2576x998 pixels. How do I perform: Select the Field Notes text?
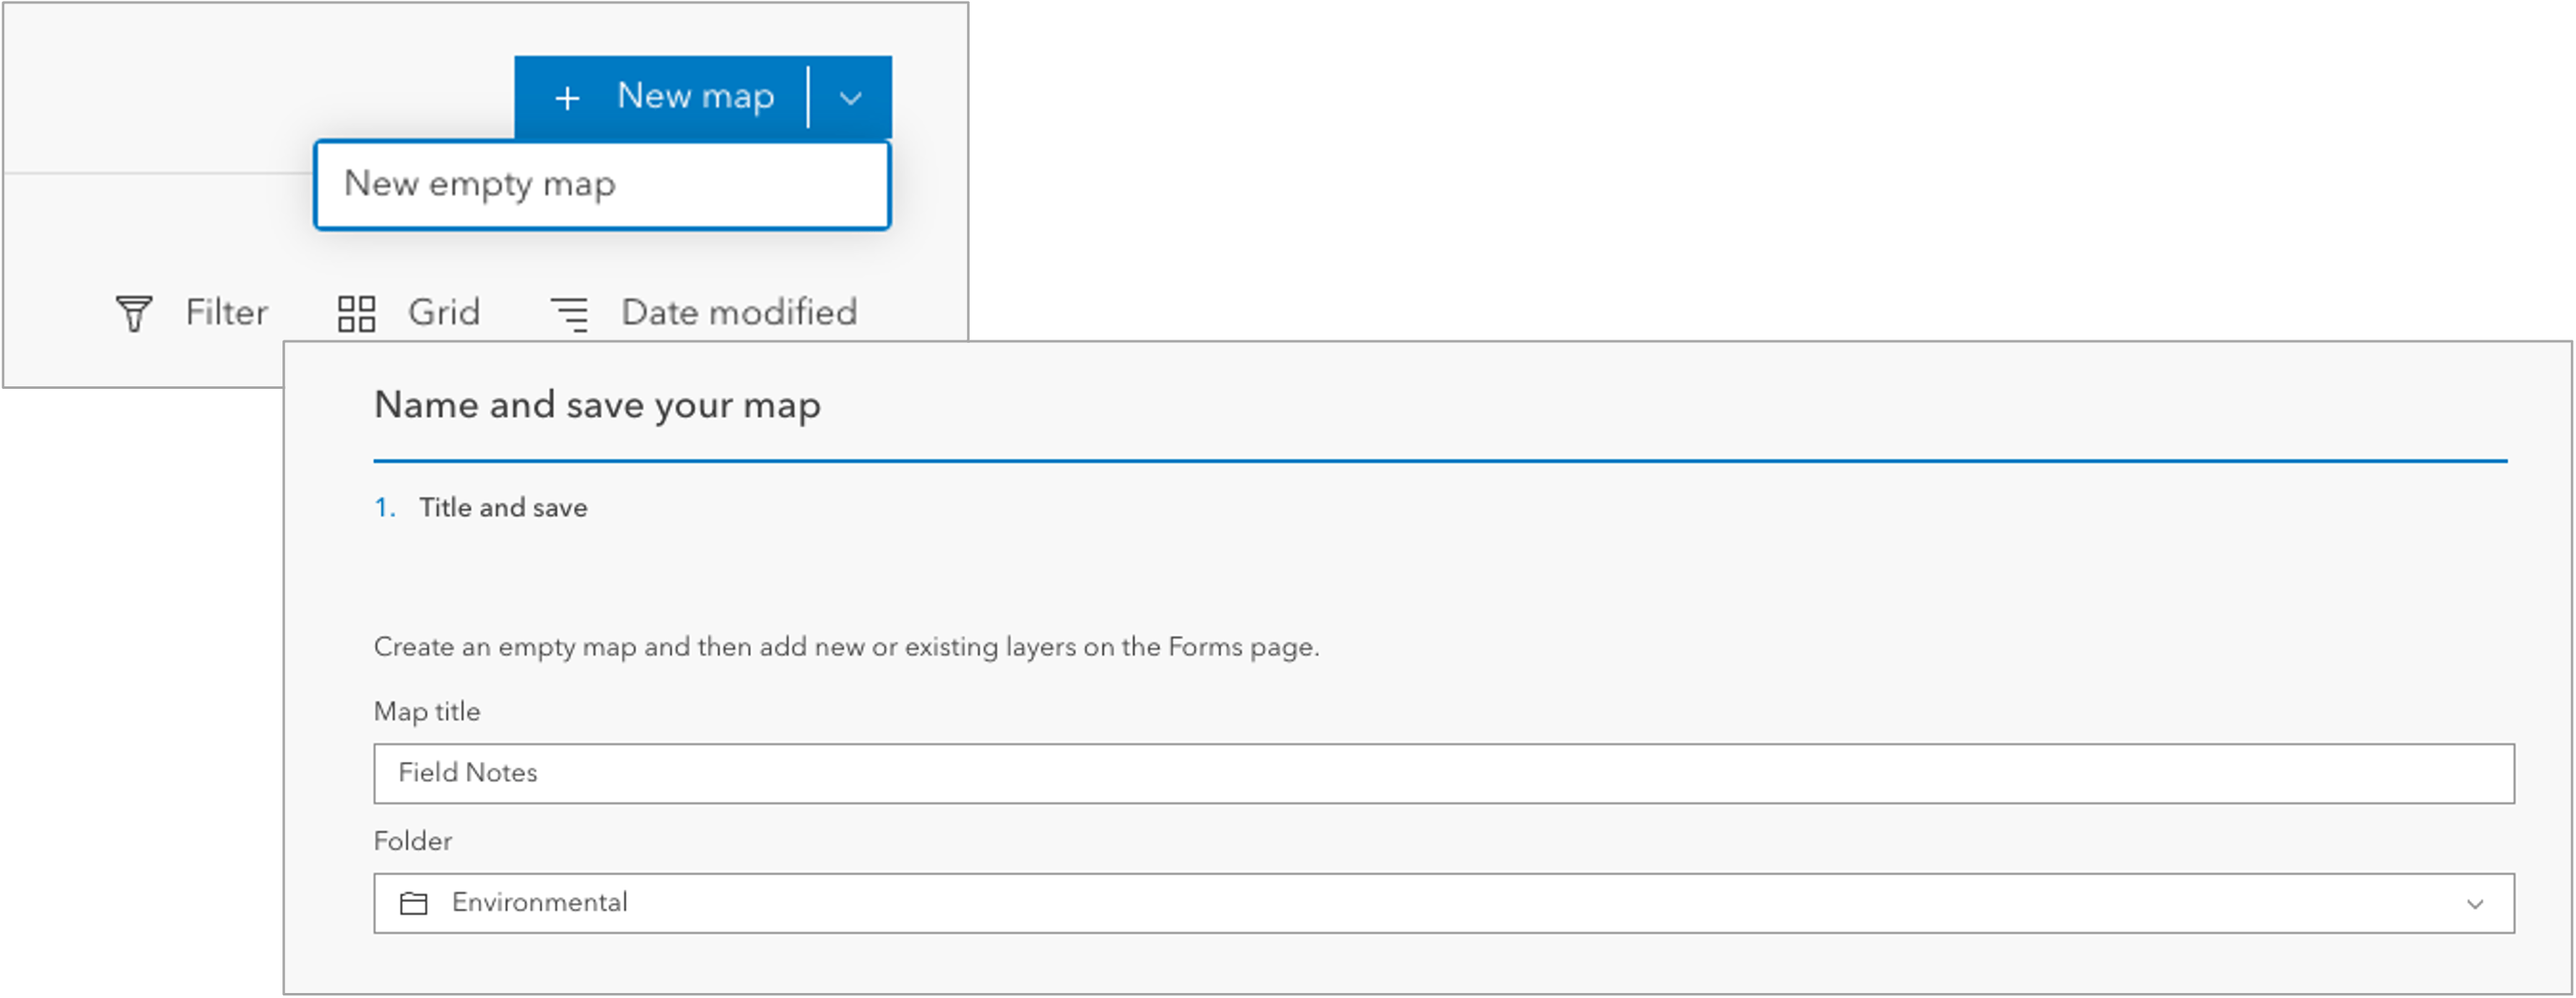(467, 772)
